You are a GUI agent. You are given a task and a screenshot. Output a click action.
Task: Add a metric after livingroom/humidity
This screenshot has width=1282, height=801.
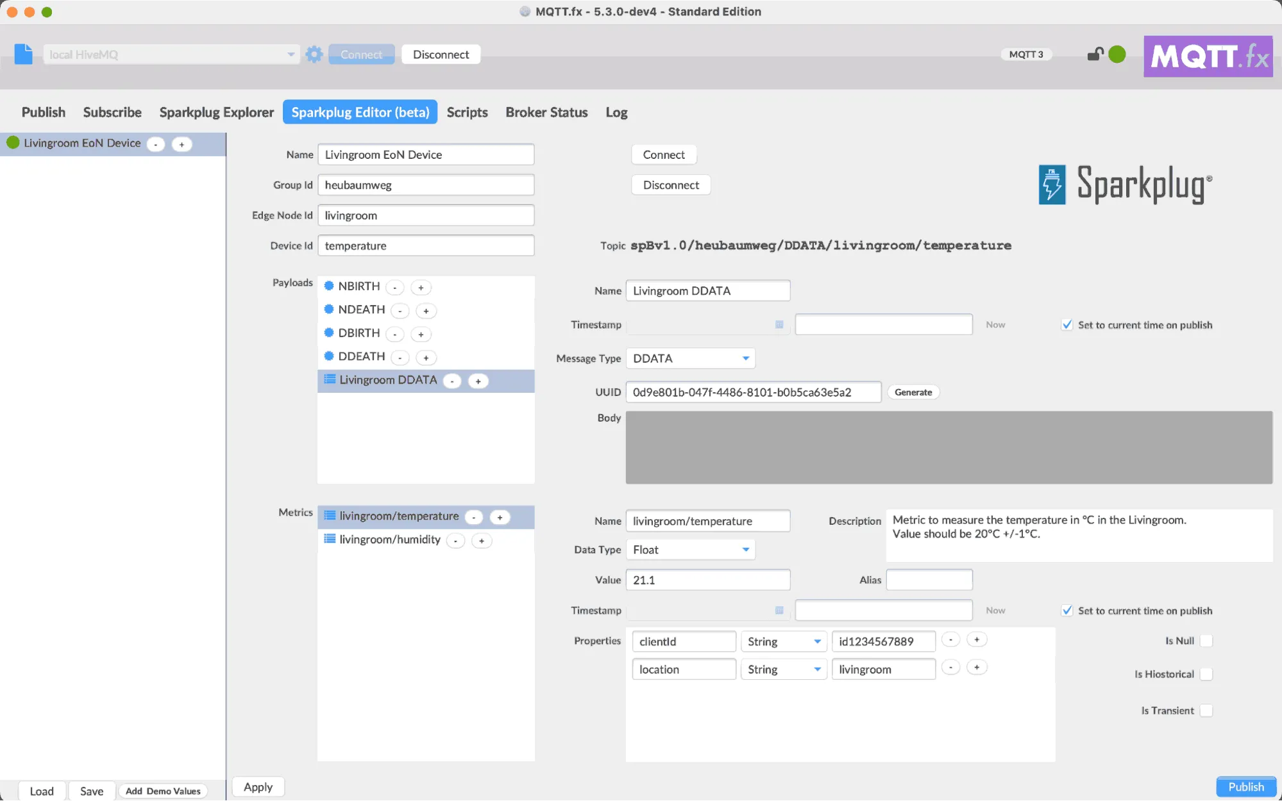pyautogui.click(x=482, y=541)
